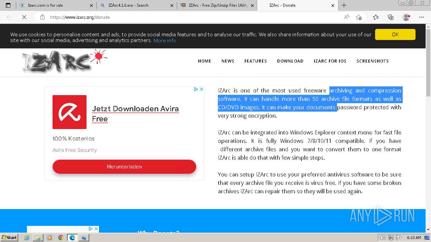Click 'Avira Free Security' ad text
The image size is (431, 242).
(75, 150)
